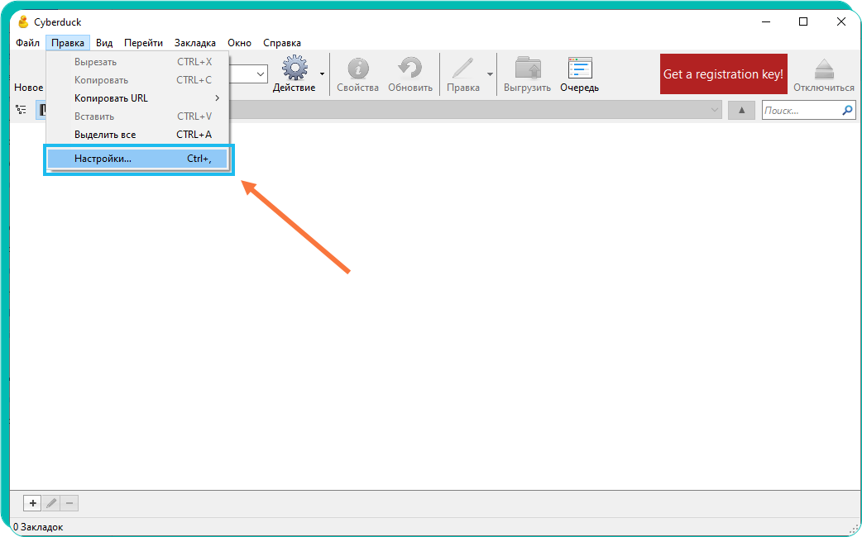Click the Обновить refresh icon
The width and height of the screenshot is (862, 537).
[x=410, y=69]
